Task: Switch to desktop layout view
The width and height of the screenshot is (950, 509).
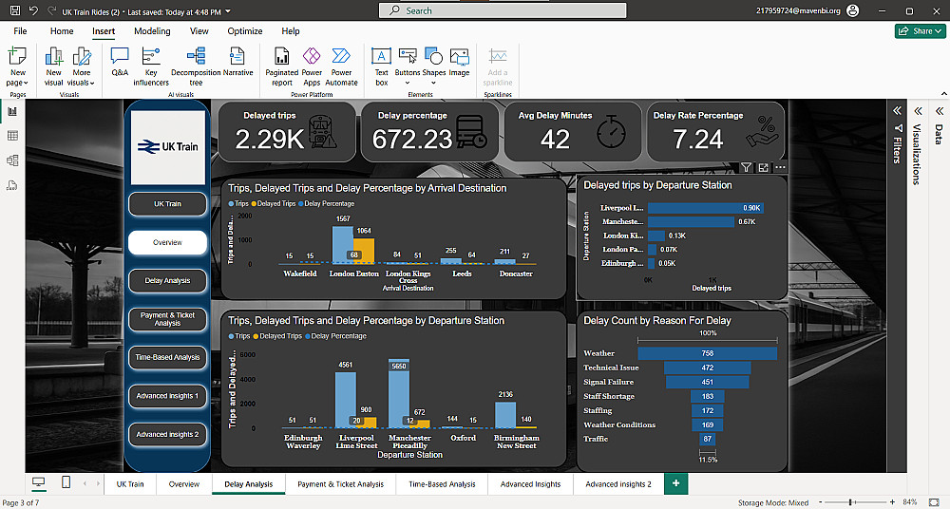Action: click(x=39, y=483)
